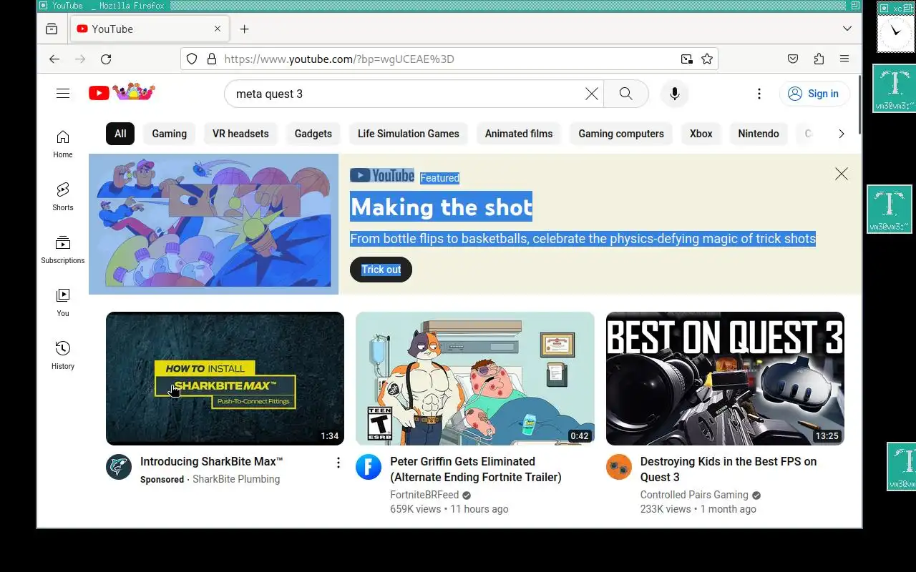Open the SharkBite Max video thumbnail
This screenshot has height=572, width=916.
tap(225, 378)
